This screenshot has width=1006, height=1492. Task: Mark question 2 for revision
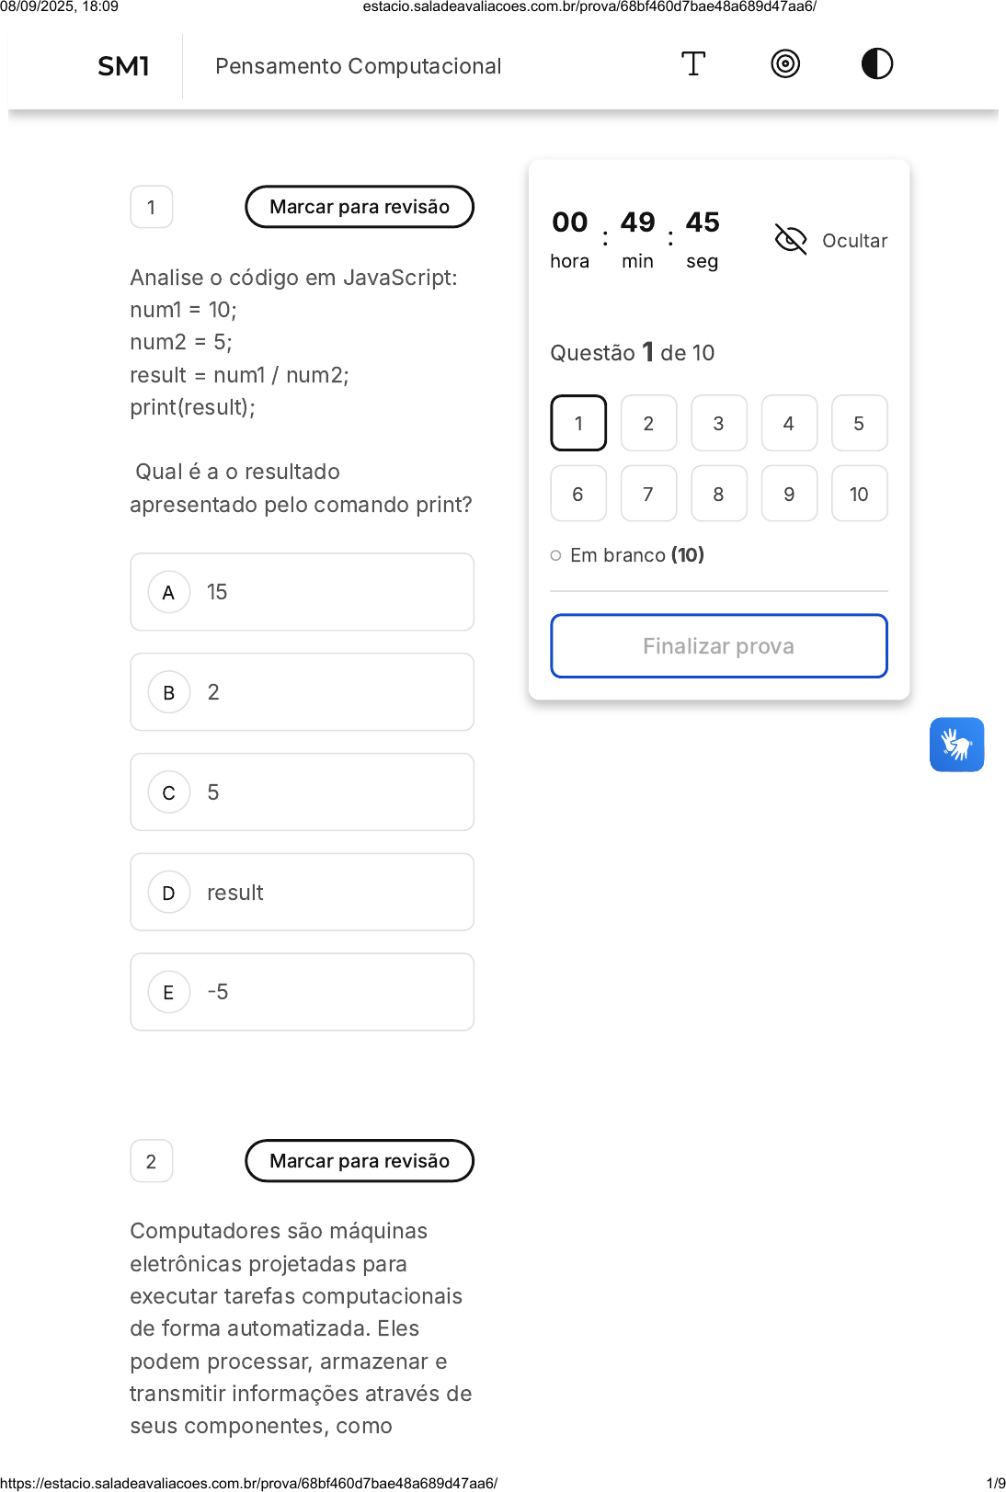[360, 1161]
